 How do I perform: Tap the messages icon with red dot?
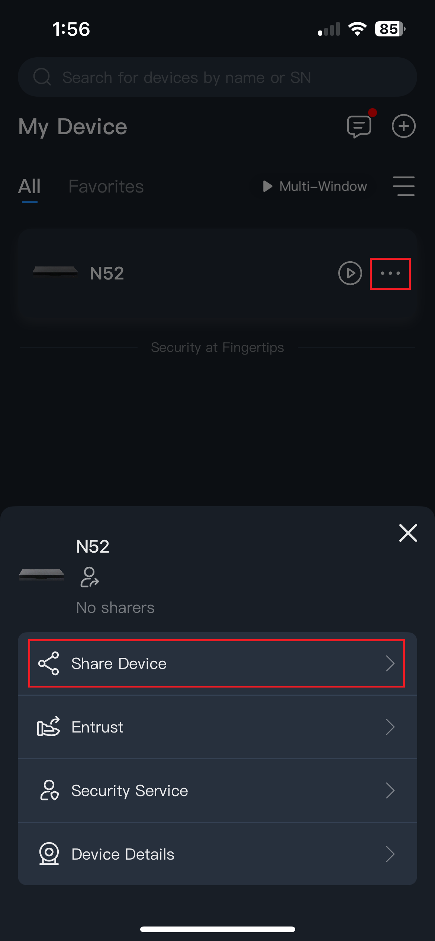point(359,126)
